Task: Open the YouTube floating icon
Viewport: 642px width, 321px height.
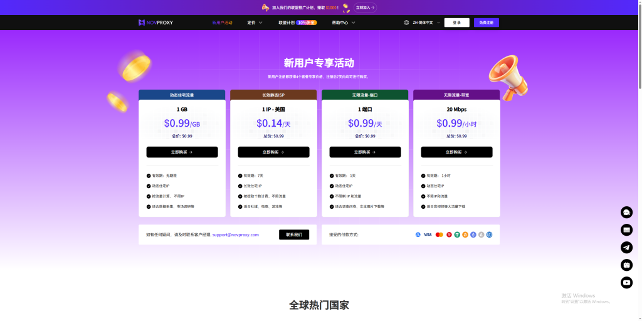Action: pos(626,283)
